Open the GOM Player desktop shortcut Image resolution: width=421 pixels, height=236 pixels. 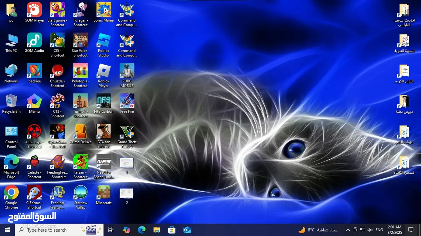pyautogui.click(x=34, y=13)
